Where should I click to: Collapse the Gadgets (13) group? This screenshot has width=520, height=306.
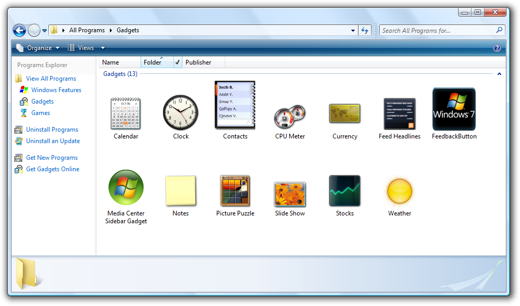(x=499, y=74)
